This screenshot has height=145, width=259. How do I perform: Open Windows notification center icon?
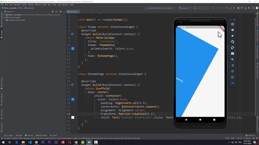pyautogui.click(x=255, y=142)
